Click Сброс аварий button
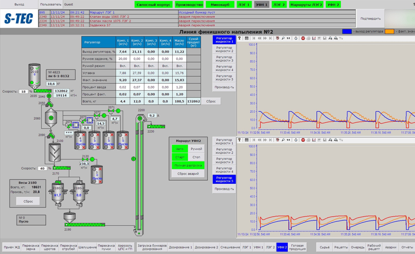The image size is (415, 254). (188, 174)
